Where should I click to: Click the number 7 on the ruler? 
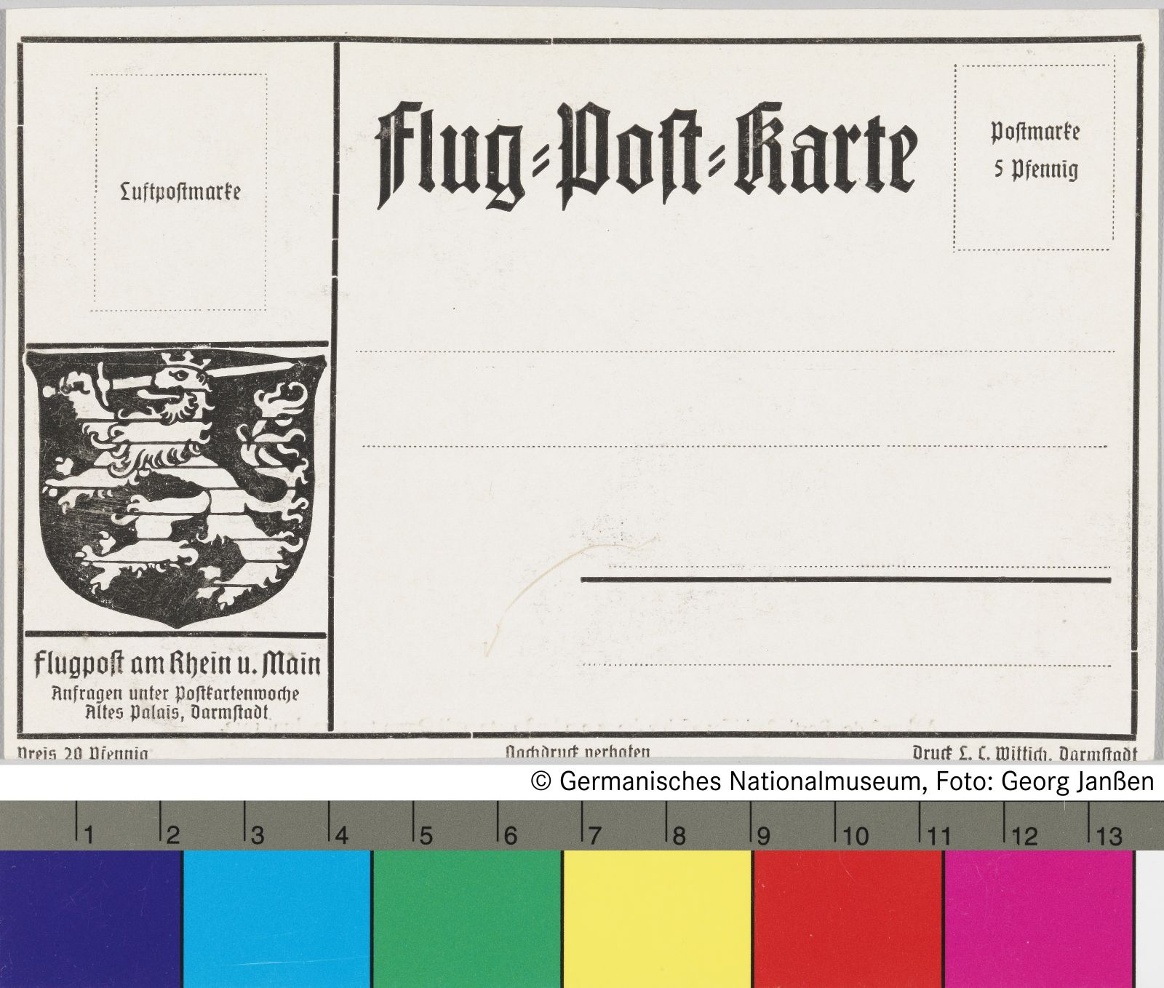(594, 836)
